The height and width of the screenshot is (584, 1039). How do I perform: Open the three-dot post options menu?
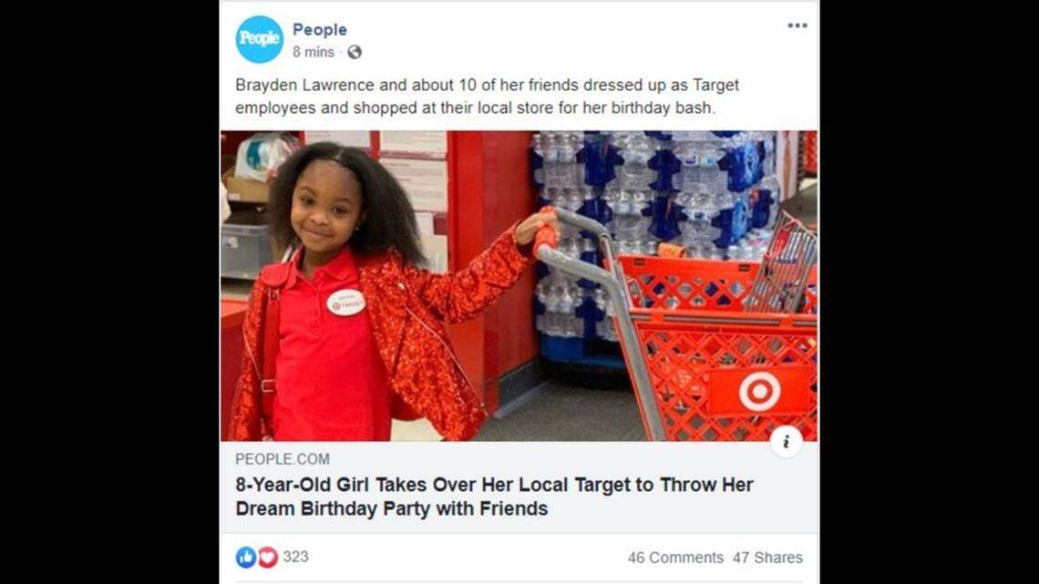click(797, 26)
